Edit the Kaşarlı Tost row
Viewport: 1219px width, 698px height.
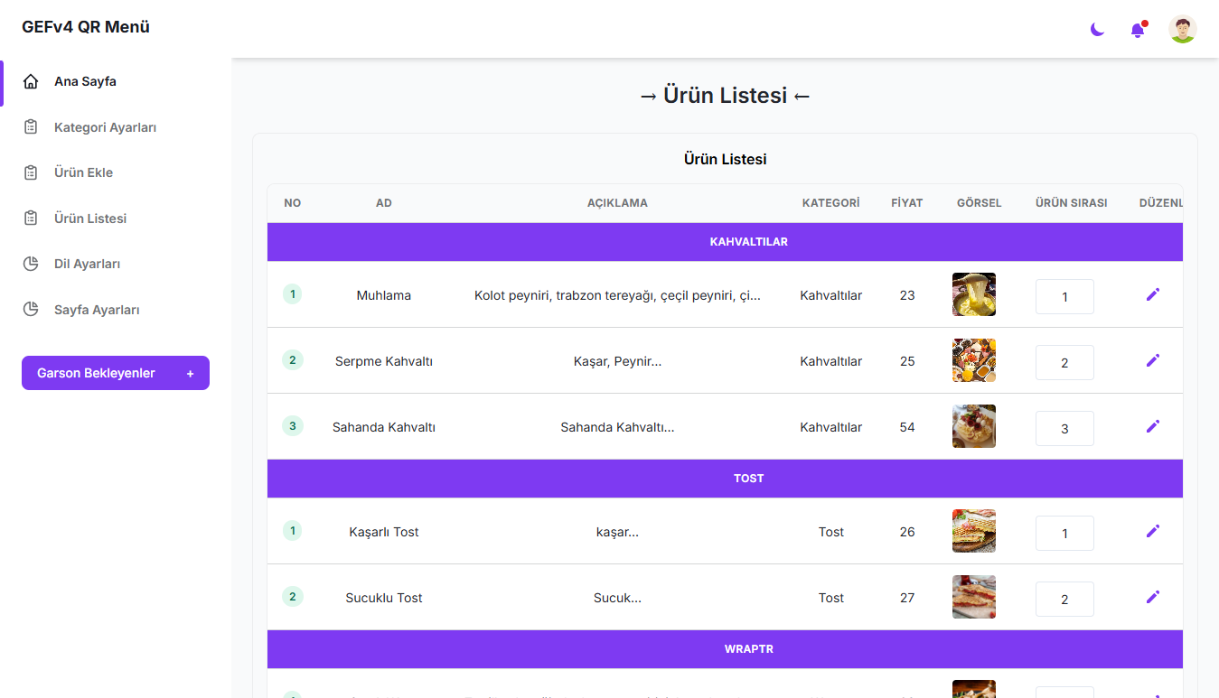(x=1152, y=531)
